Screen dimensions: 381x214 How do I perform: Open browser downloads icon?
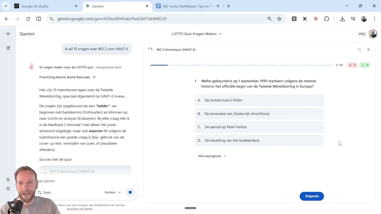tap(342, 19)
